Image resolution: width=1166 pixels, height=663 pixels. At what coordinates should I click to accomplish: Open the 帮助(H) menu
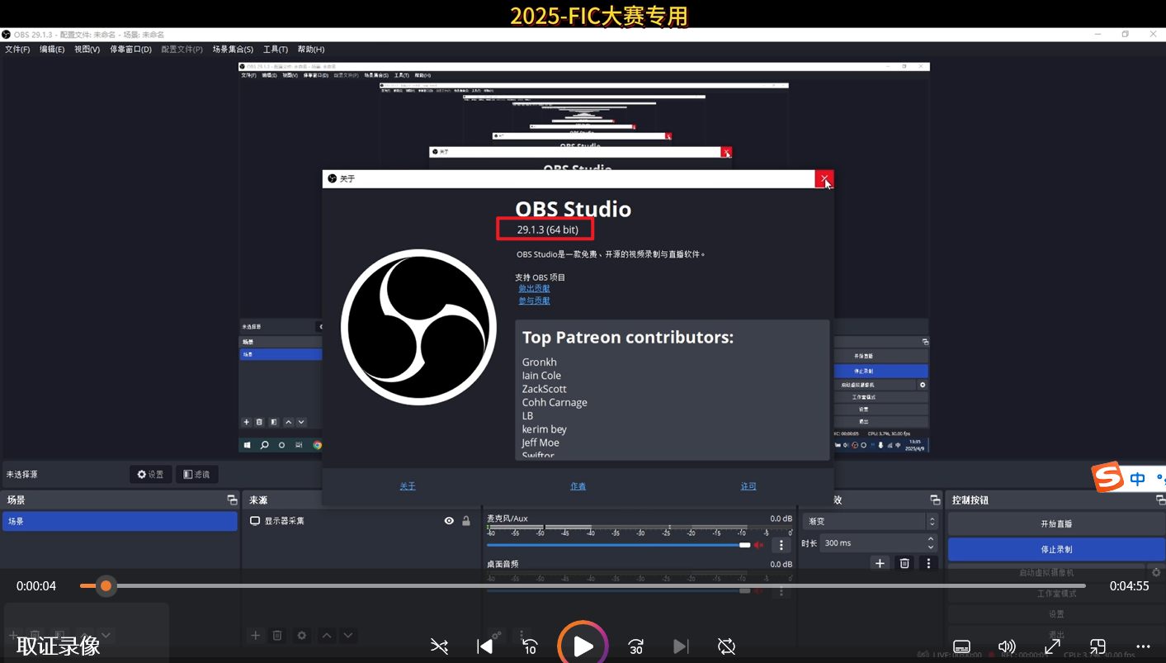310,50
